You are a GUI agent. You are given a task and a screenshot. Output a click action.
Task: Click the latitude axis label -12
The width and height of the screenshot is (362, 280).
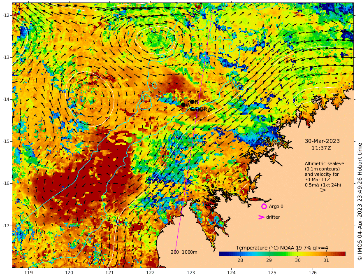pos(6,15)
